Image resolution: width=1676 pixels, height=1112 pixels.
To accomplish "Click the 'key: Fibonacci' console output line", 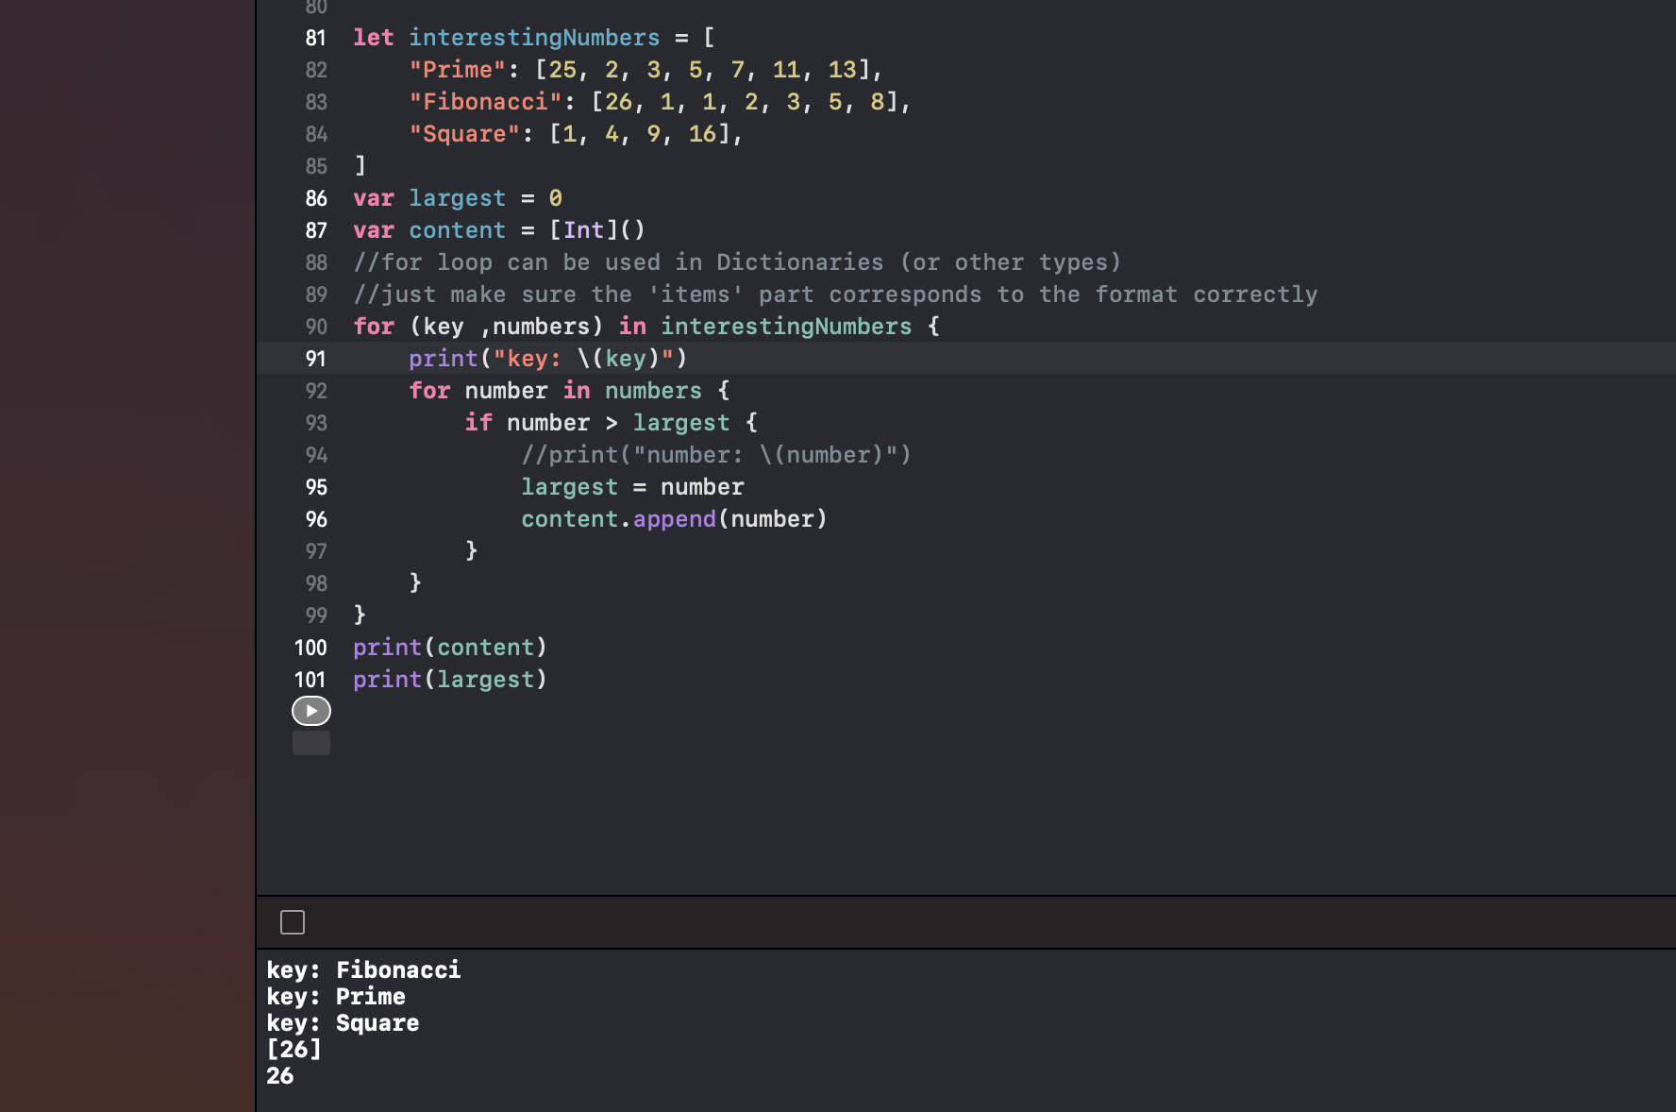I will [x=363, y=970].
